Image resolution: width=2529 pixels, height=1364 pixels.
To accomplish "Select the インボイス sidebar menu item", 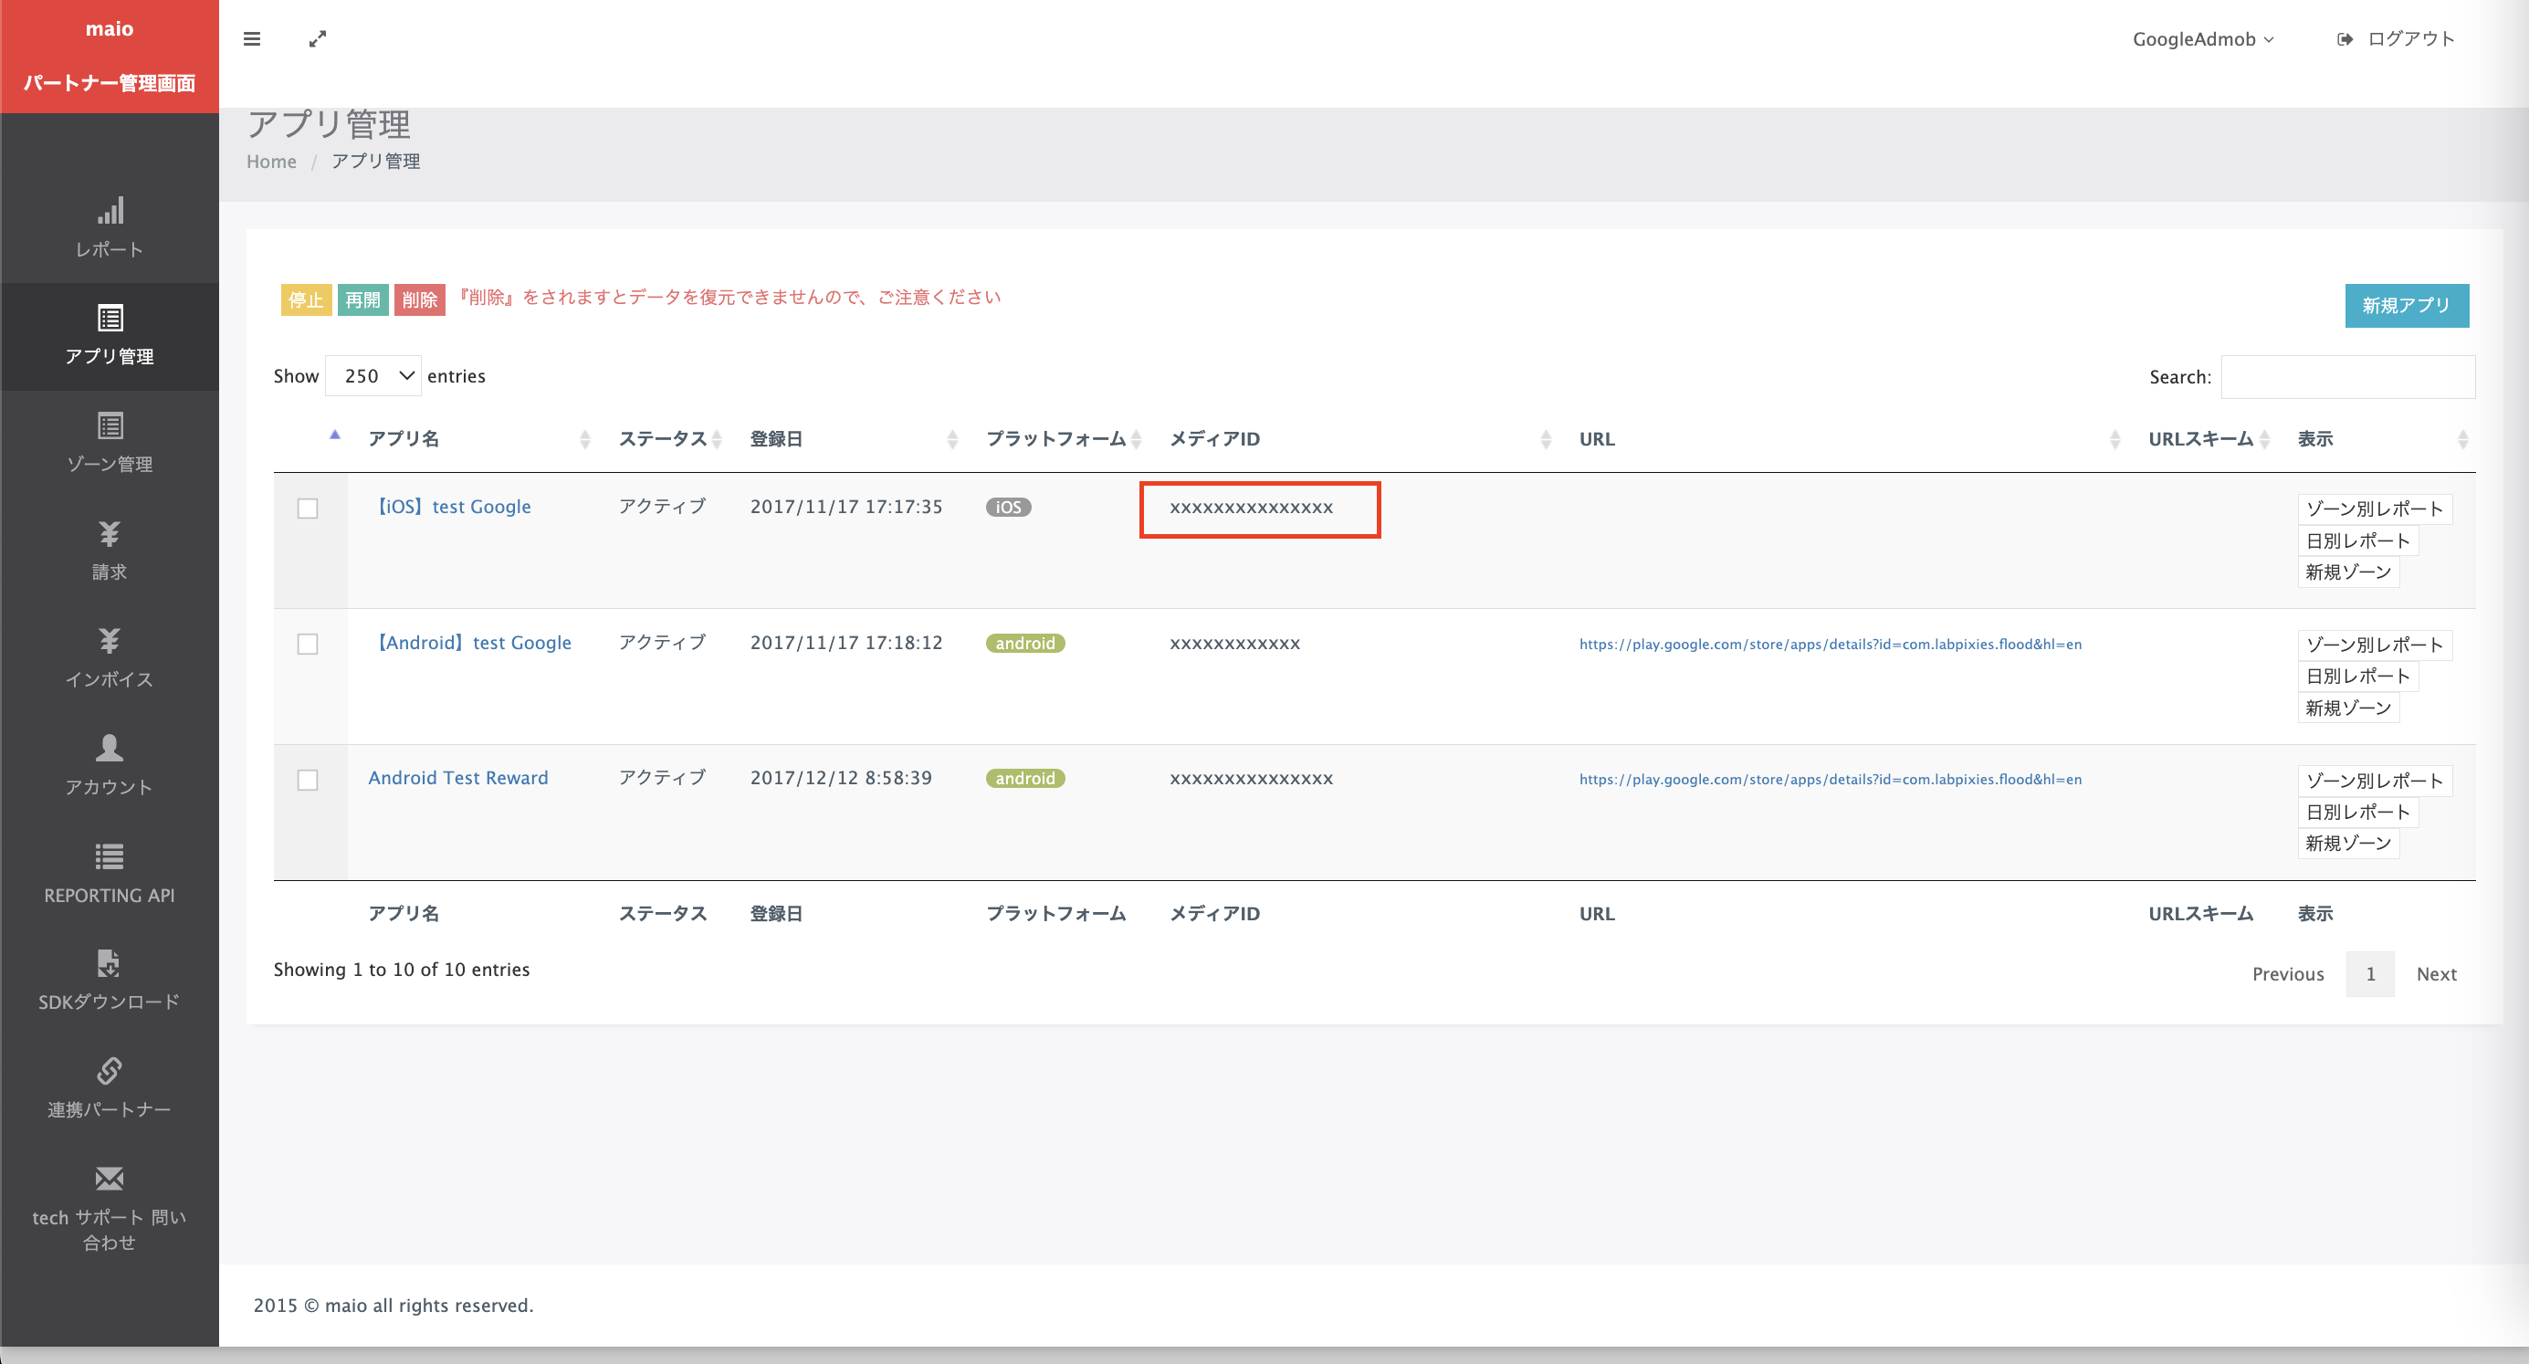I will 110,658.
